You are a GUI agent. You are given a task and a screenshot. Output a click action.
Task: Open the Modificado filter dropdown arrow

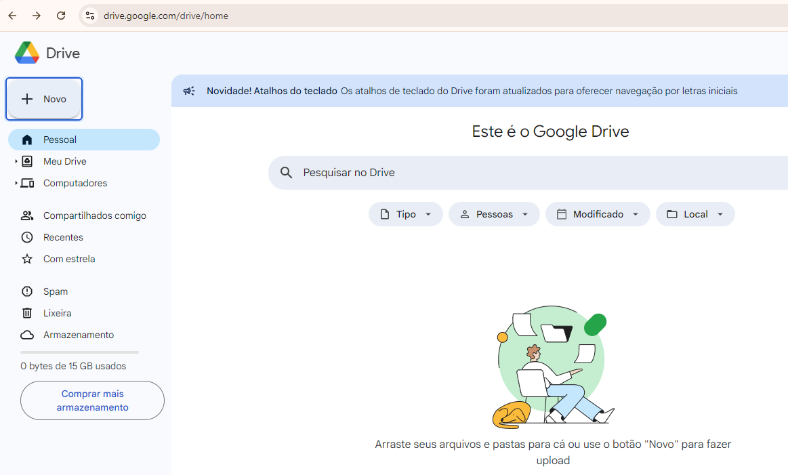[636, 214]
